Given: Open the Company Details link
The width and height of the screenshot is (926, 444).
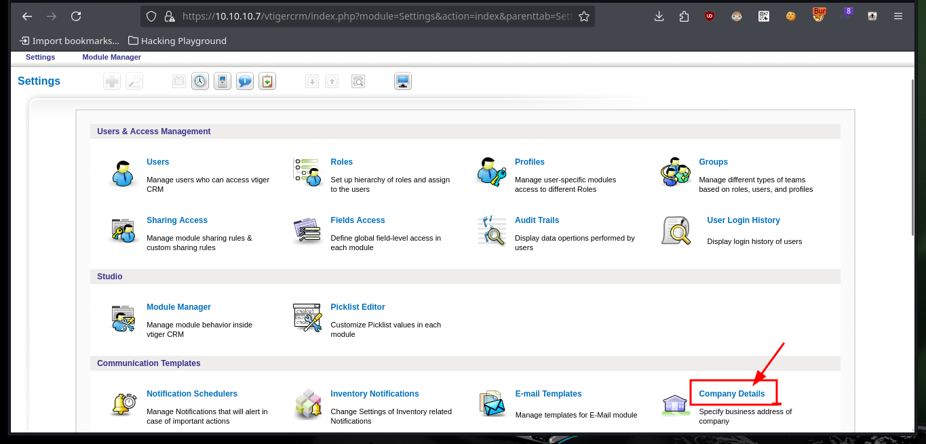Looking at the screenshot, I should point(732,394).
